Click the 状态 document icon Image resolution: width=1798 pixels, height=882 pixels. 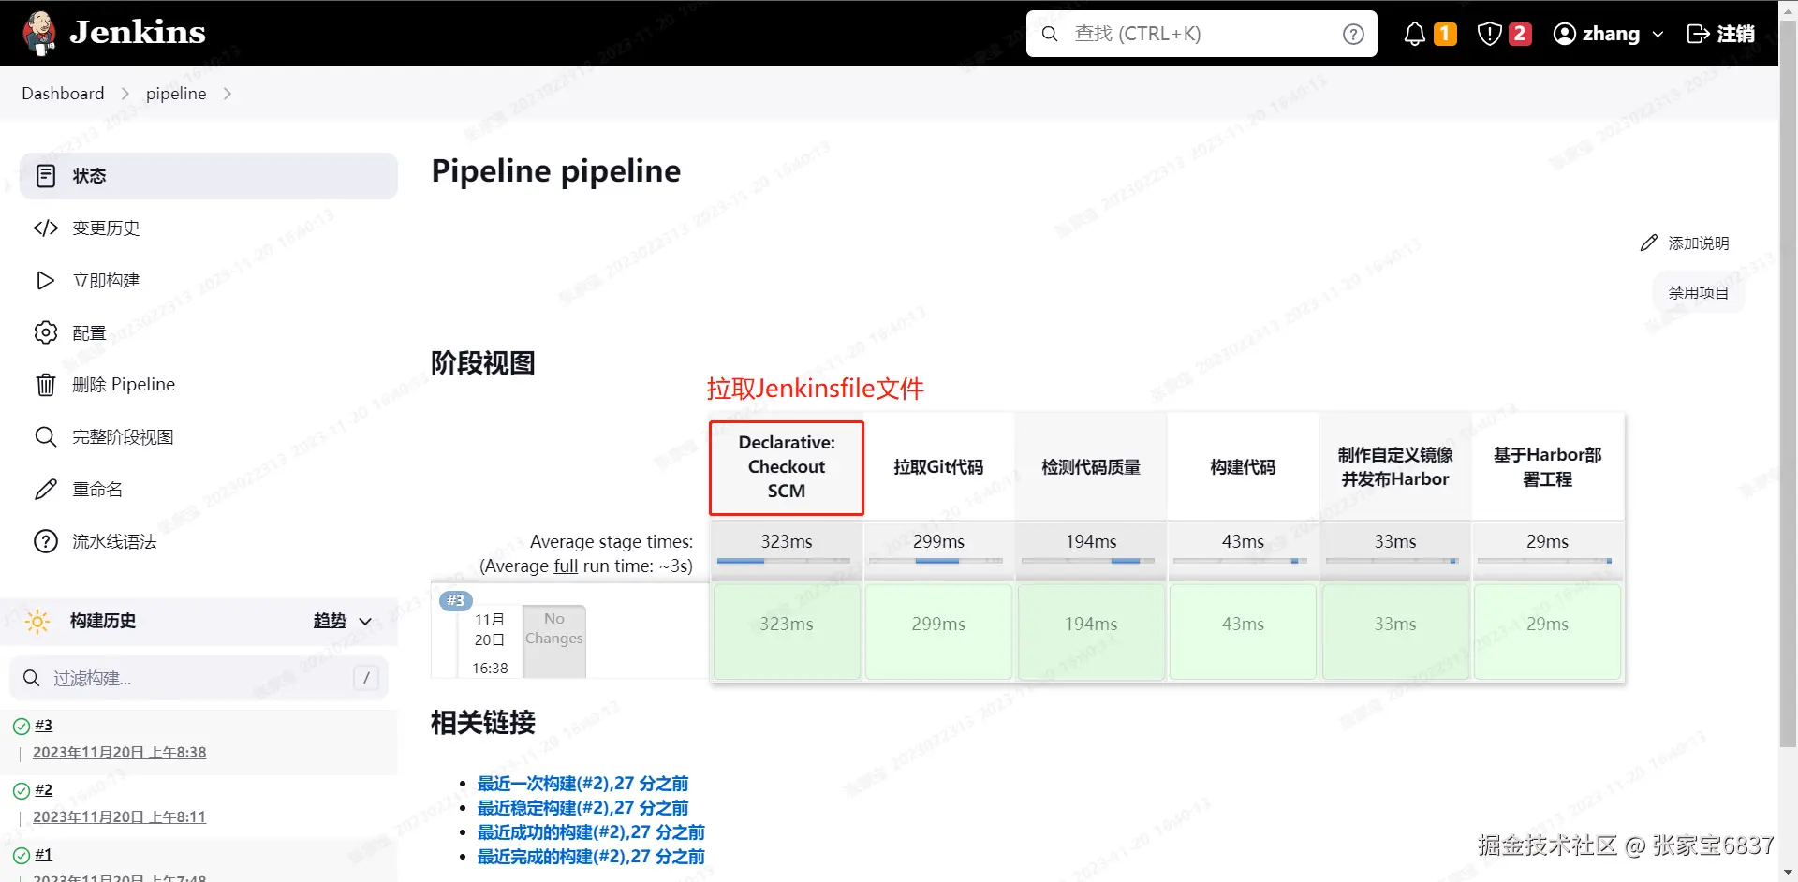click(x=46, y=176)
